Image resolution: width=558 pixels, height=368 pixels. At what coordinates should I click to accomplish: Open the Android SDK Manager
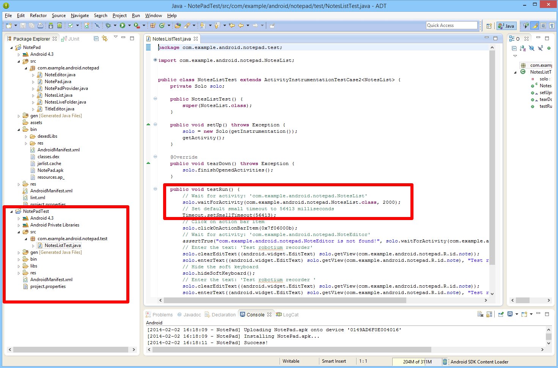click(51, 25)
